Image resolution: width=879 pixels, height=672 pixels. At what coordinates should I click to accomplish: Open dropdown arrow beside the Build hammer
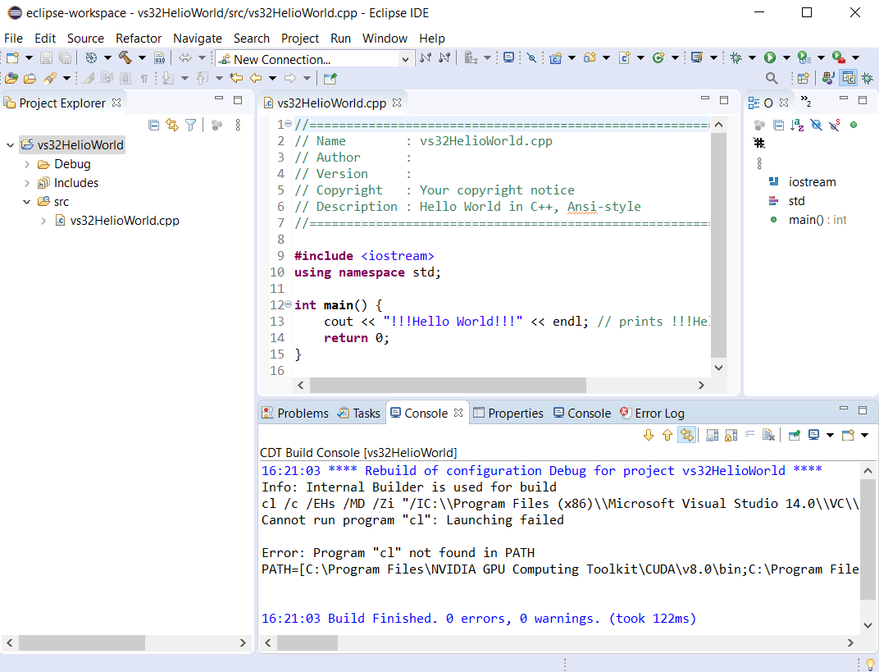[x=142, y=57]
